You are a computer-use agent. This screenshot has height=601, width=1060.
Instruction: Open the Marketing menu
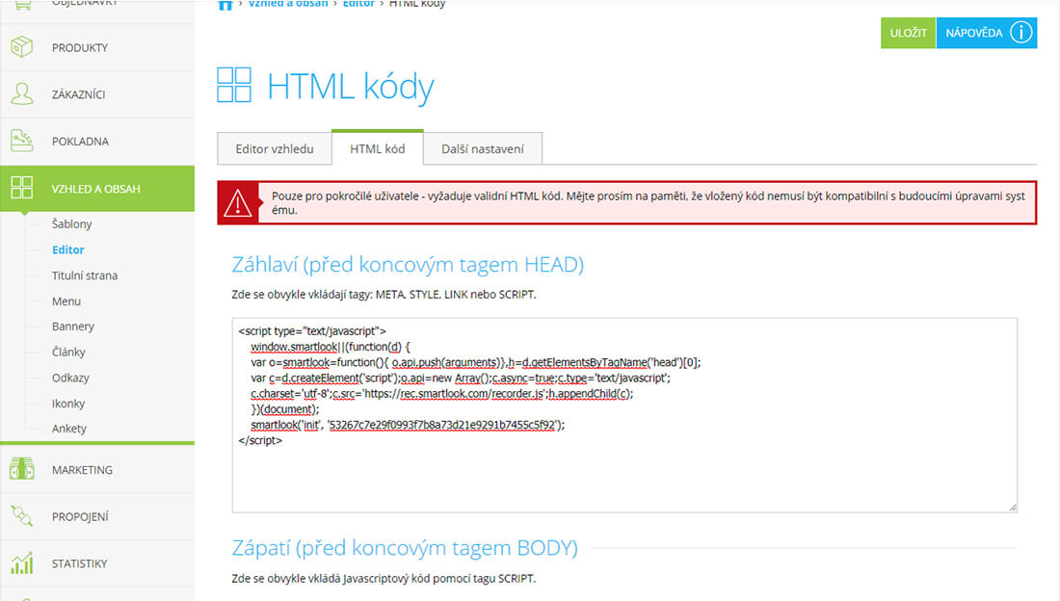pyautogui.click(x=97, y=470)
